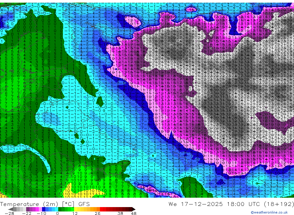Image resolution: width=294 pixels, height=215 pixels.
Task: Select the dark green swatch right of 0
Action: tap(60, 209)
